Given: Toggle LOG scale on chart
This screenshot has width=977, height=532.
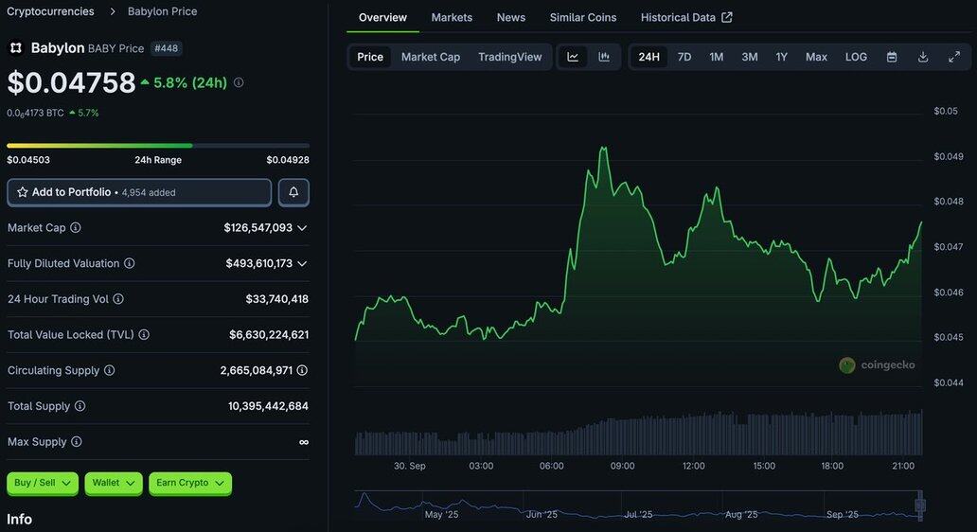Looking at the screenshot, I should [856, 57].
